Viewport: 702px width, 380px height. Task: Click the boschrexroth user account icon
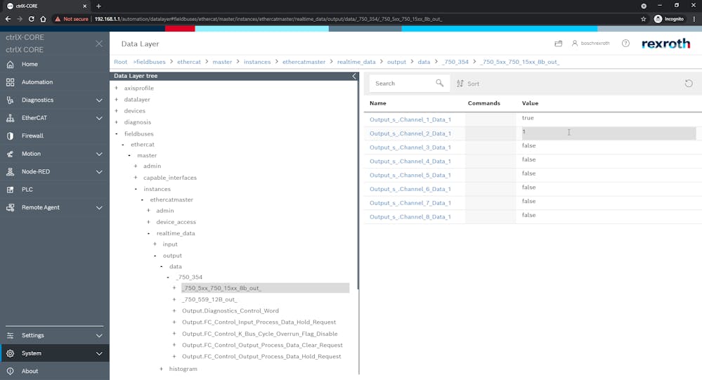coord(574,44)
